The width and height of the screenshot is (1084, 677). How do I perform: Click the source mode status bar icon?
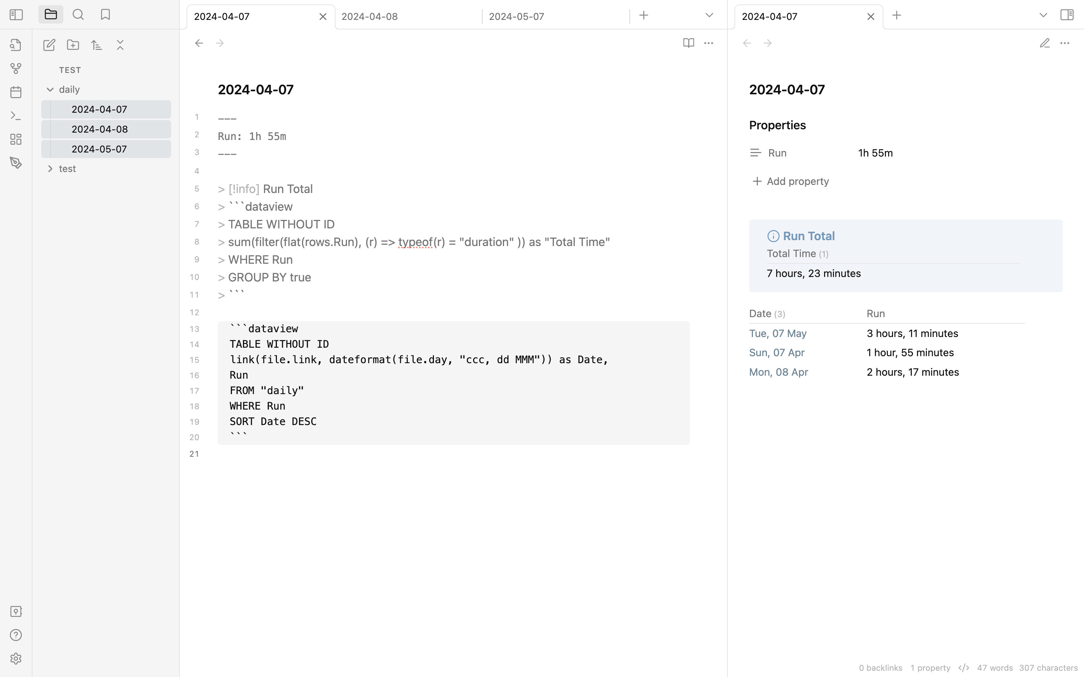click(x=963, y=667)
